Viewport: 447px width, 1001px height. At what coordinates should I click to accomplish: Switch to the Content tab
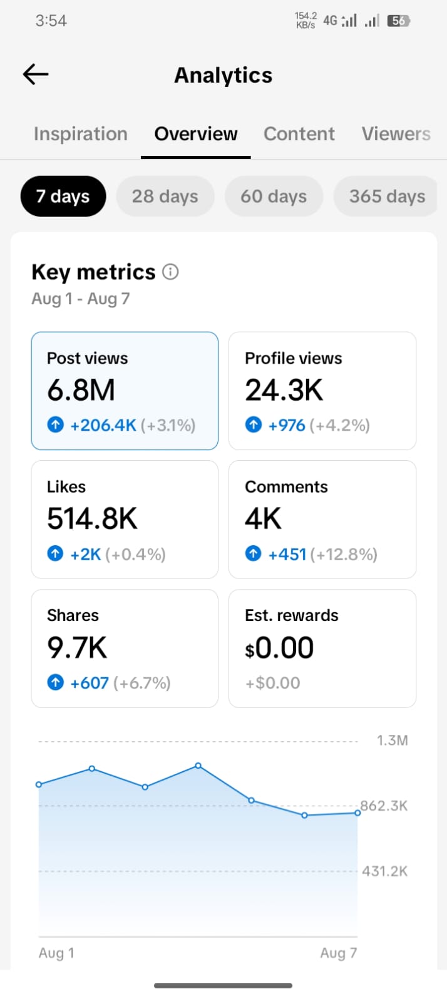299,134
